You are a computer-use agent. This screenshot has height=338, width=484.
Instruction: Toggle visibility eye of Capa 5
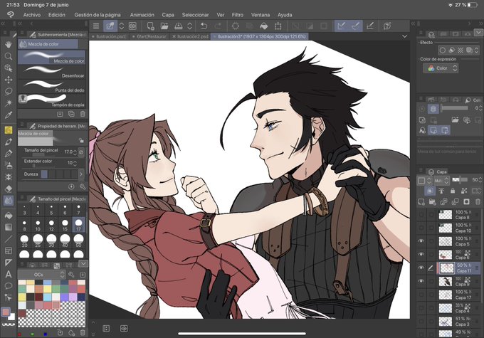[421, 241]
